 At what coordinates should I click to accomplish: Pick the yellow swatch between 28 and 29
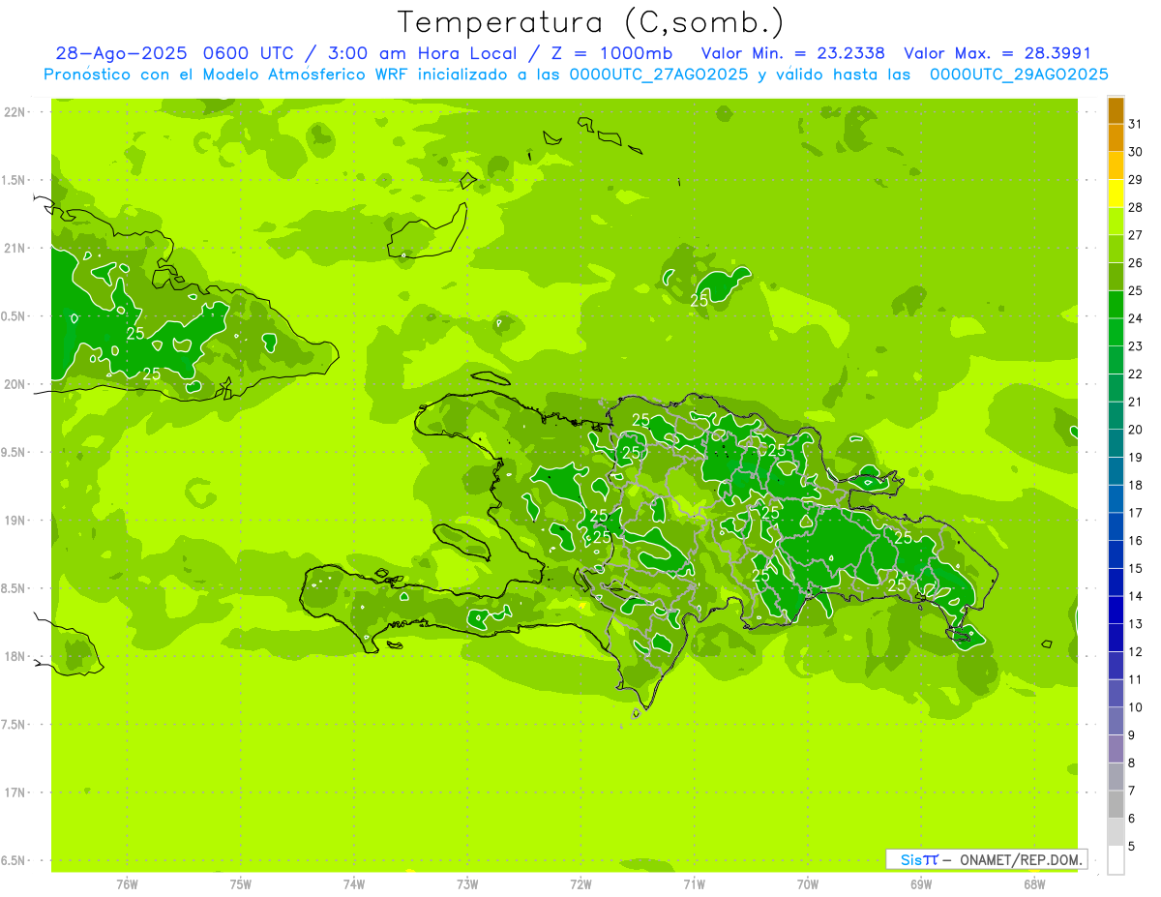pyautogui.click(x=1116, y=194)
